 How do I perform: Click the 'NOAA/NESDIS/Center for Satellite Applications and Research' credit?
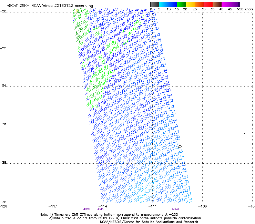click(x=149, y=222)
